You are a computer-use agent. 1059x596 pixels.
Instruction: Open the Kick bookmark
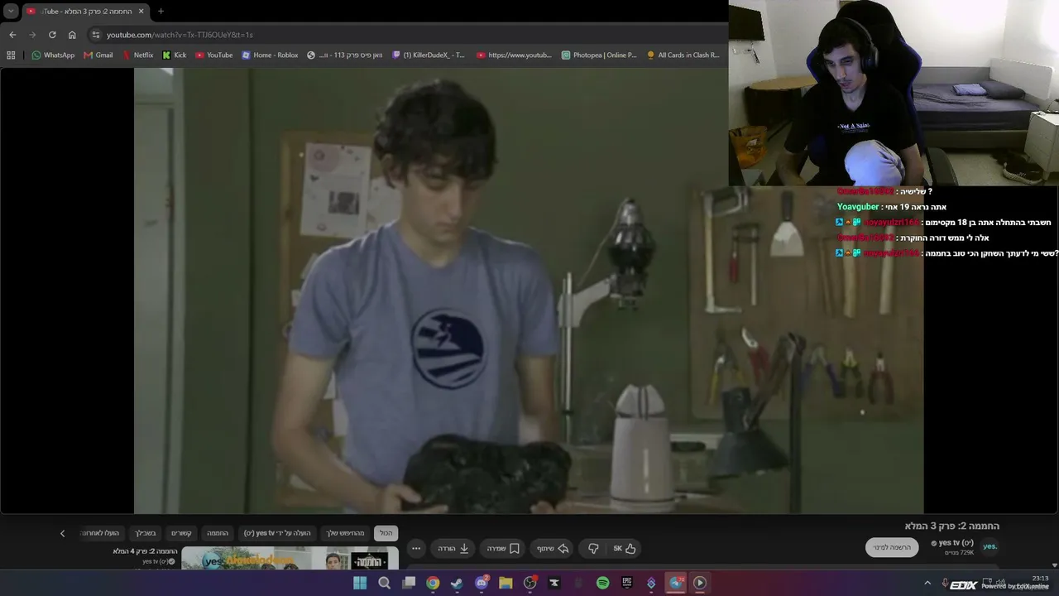point(174,55)
